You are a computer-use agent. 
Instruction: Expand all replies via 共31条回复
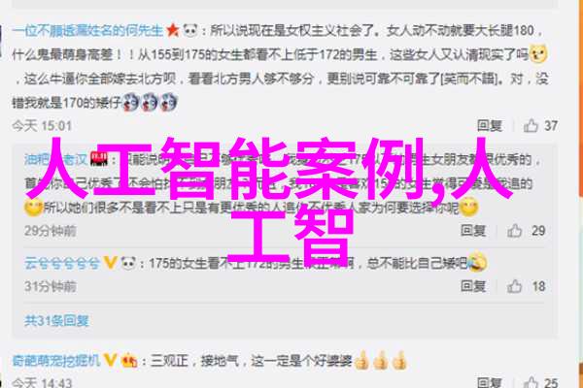point(56,320)
